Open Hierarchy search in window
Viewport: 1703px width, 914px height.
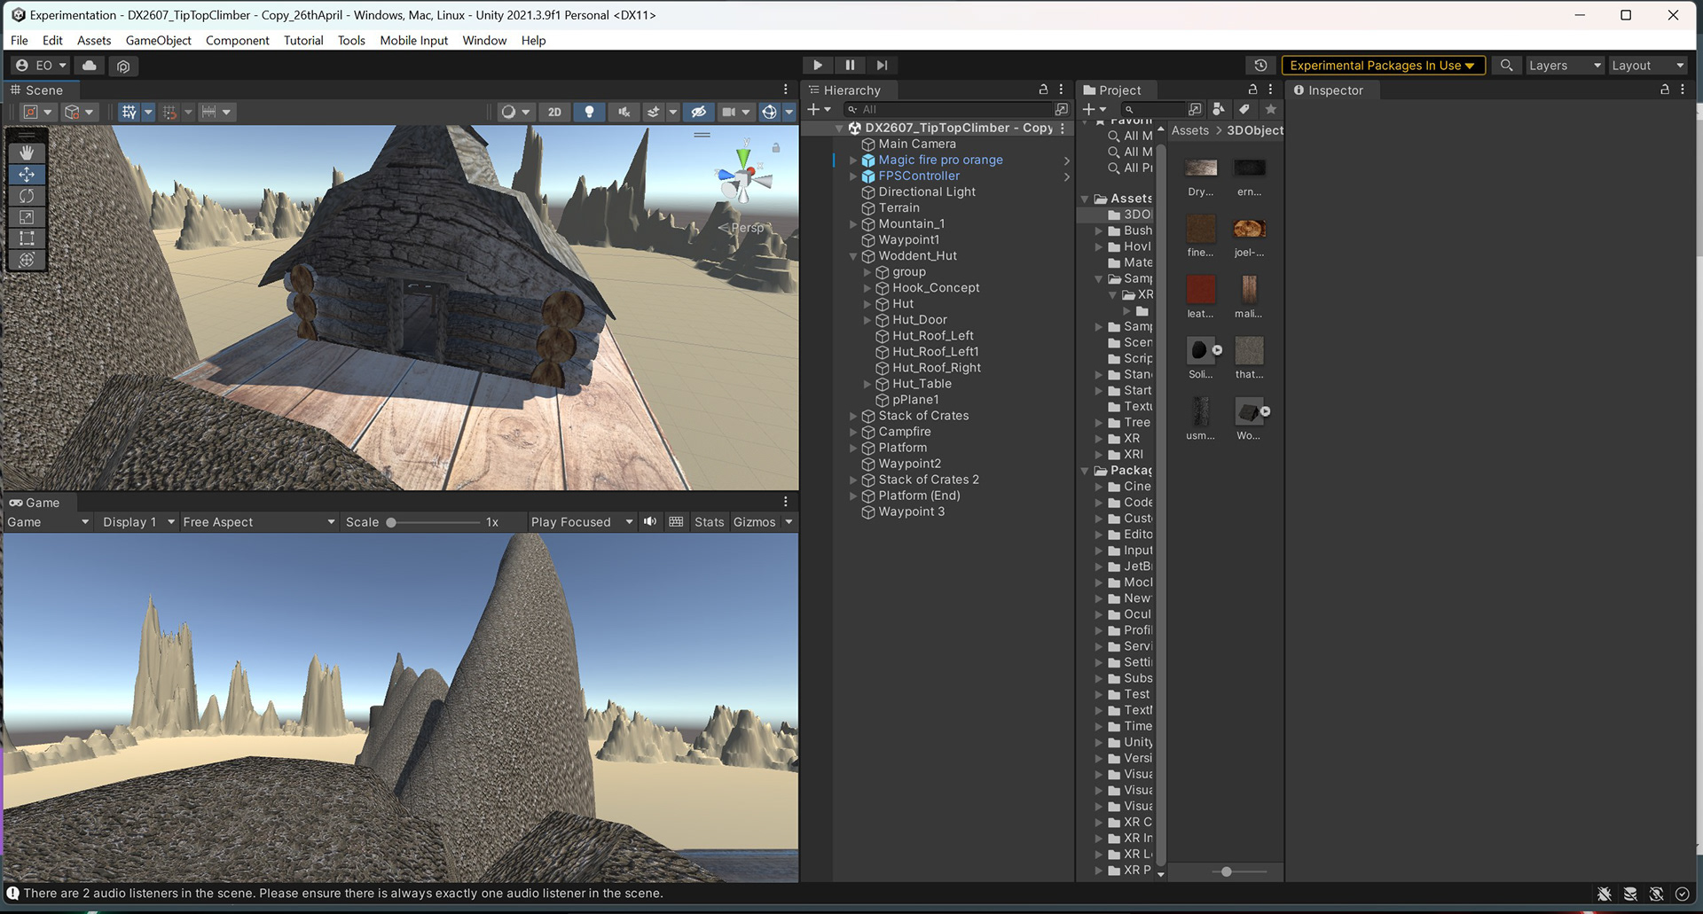pos(1062,109)
